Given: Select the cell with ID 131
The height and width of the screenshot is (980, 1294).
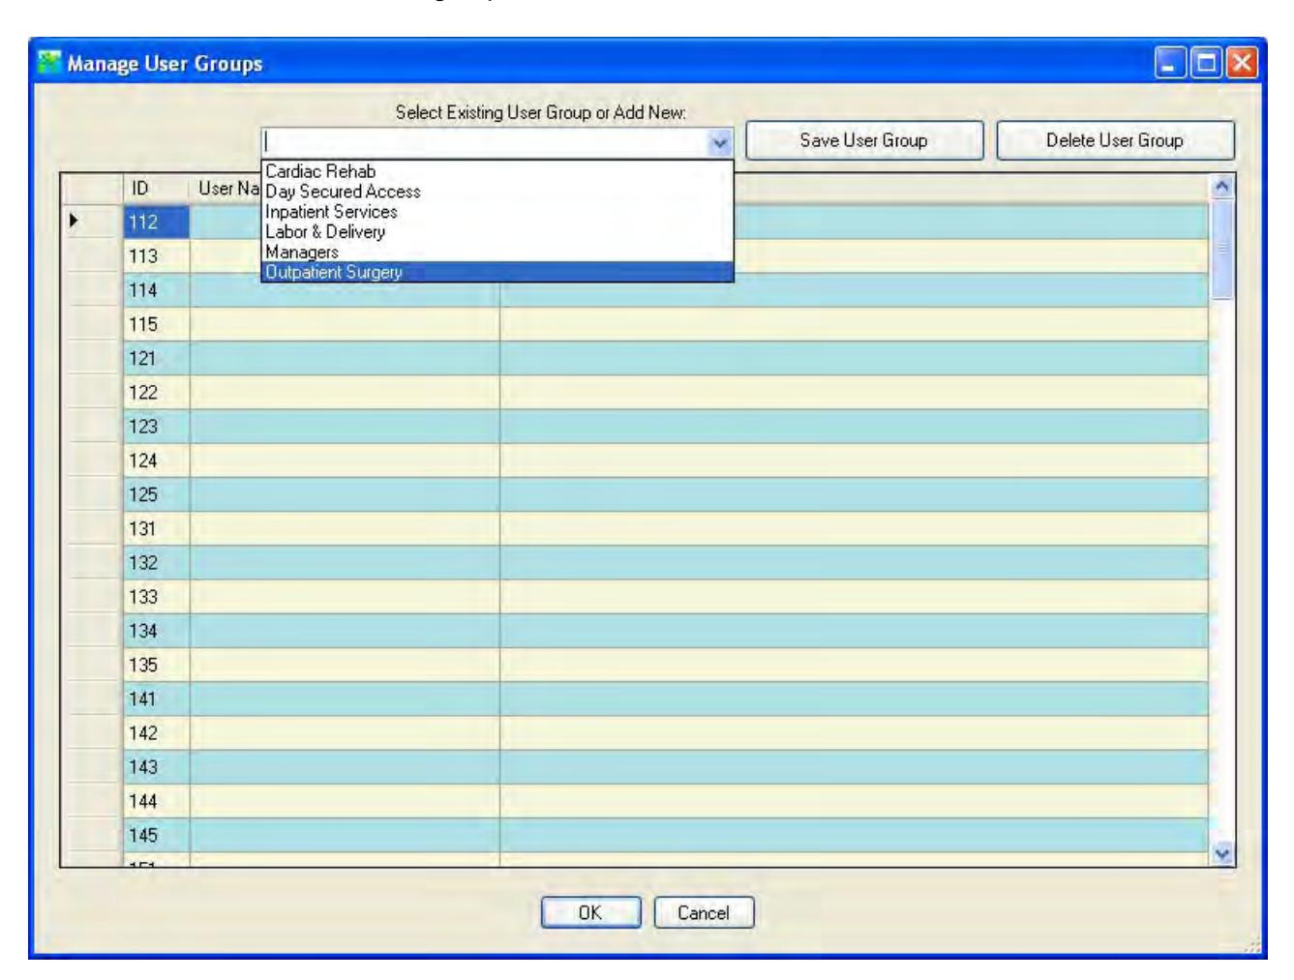Looking at the screenshot, I should 157,528.
